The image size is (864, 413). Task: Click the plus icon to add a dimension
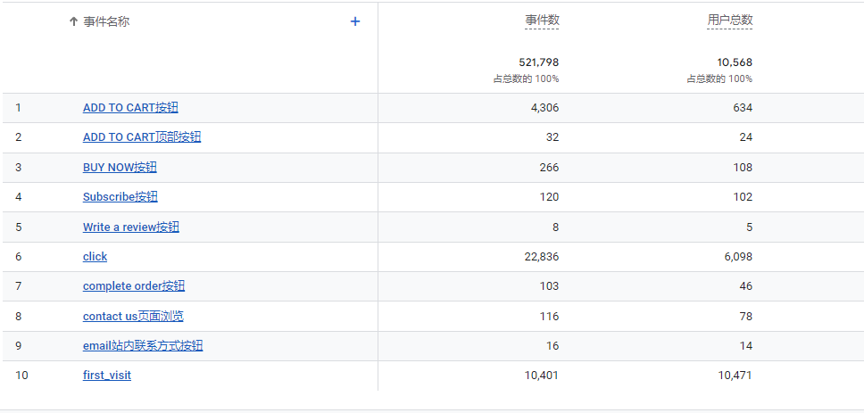click(355, 21)
